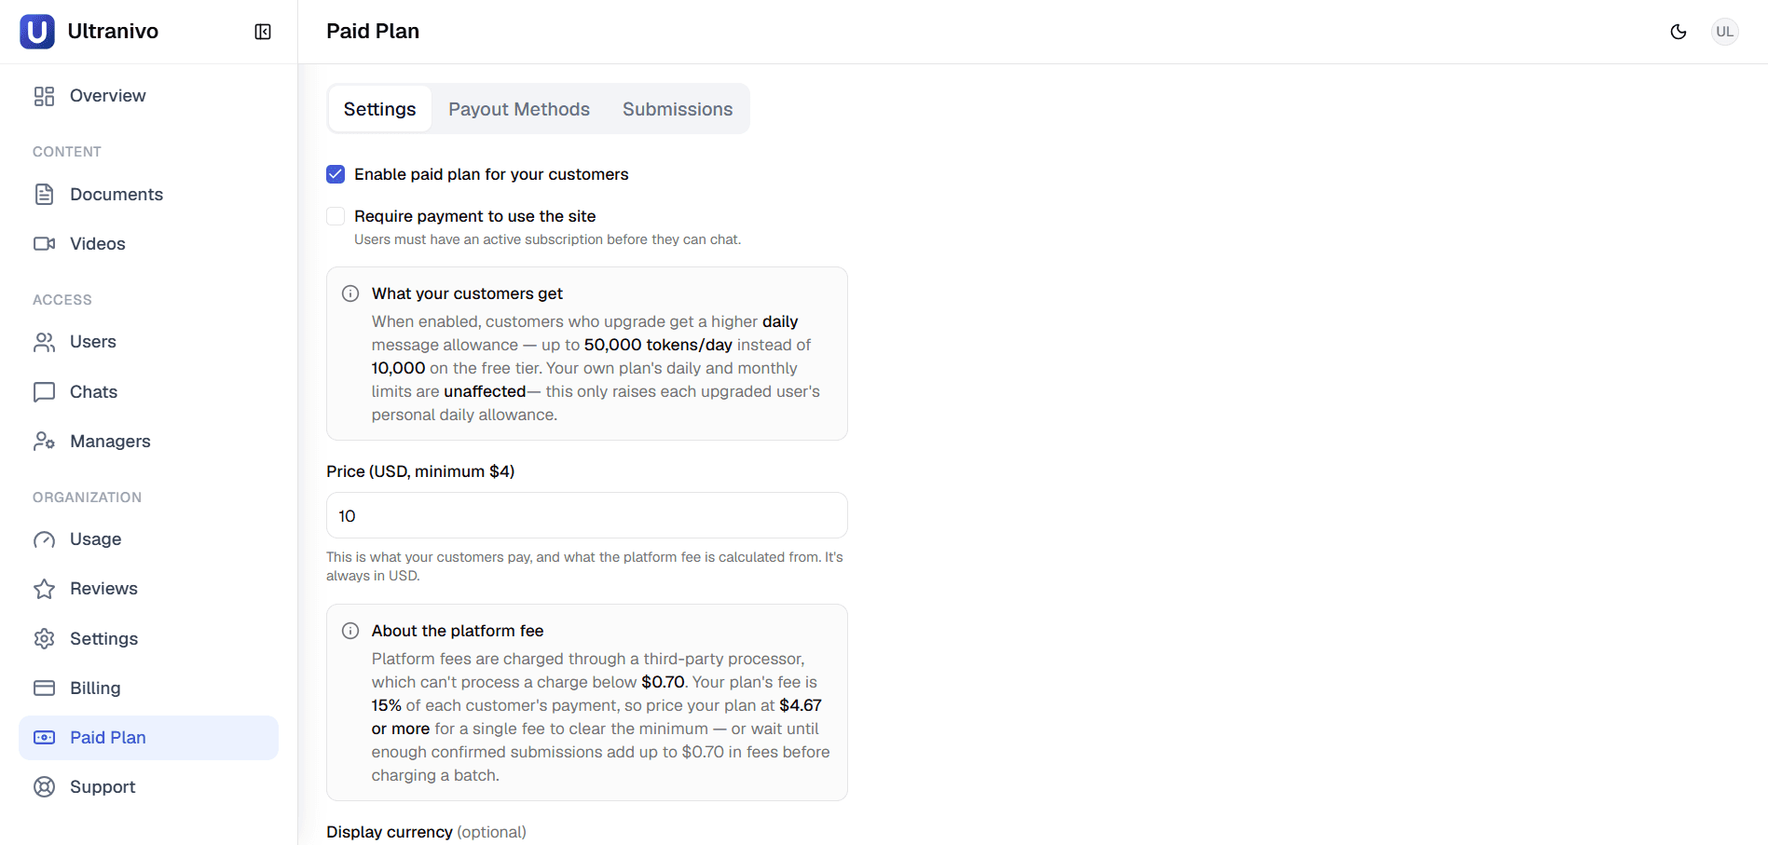The height and width of the screenshot is (845, 1768).
Task: Open the Billing page
Action: tap(148, 688)
